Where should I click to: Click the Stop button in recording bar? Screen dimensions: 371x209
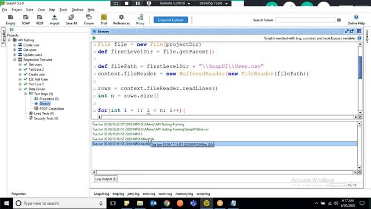(x=126, y=3)
